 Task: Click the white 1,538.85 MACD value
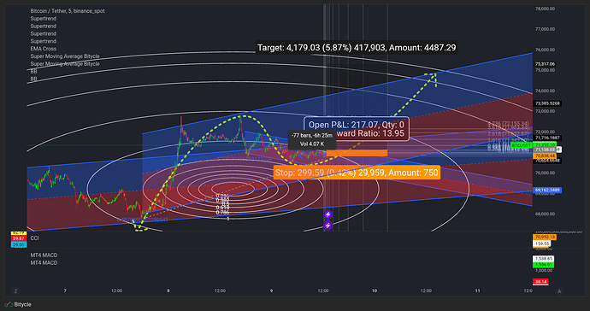click(x=543, y=259)
